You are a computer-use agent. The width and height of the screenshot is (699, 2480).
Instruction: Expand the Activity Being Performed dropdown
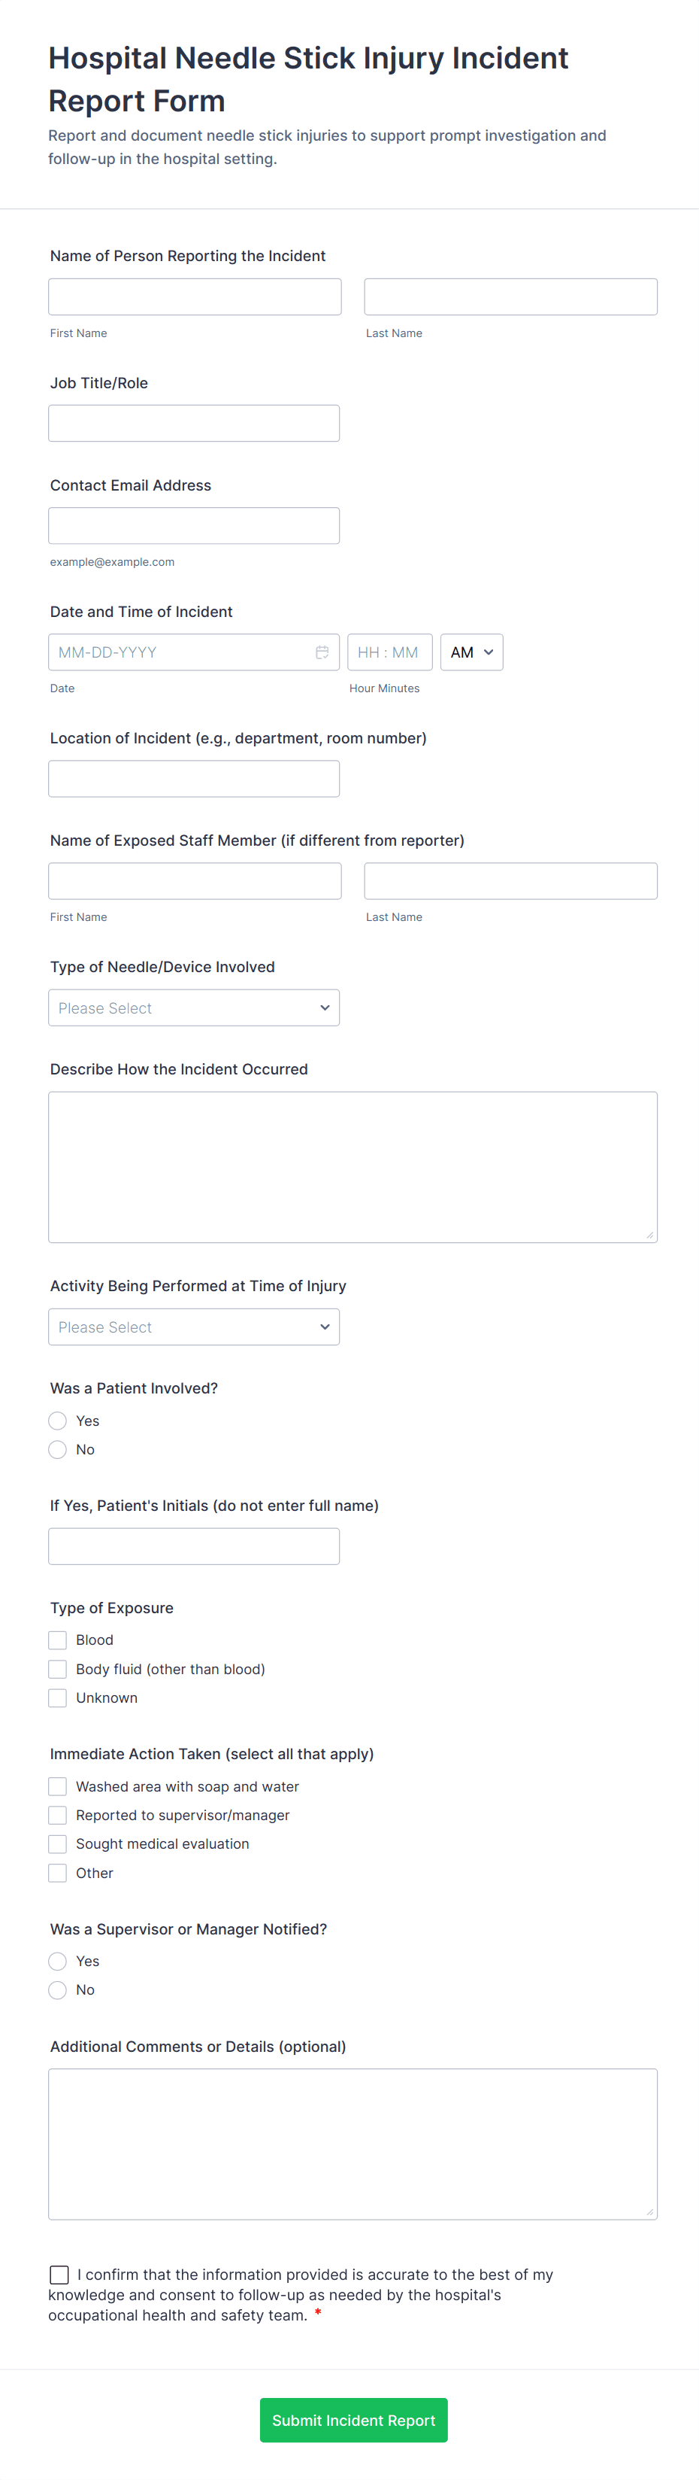pyautogui.click(x=193, y=1327)
